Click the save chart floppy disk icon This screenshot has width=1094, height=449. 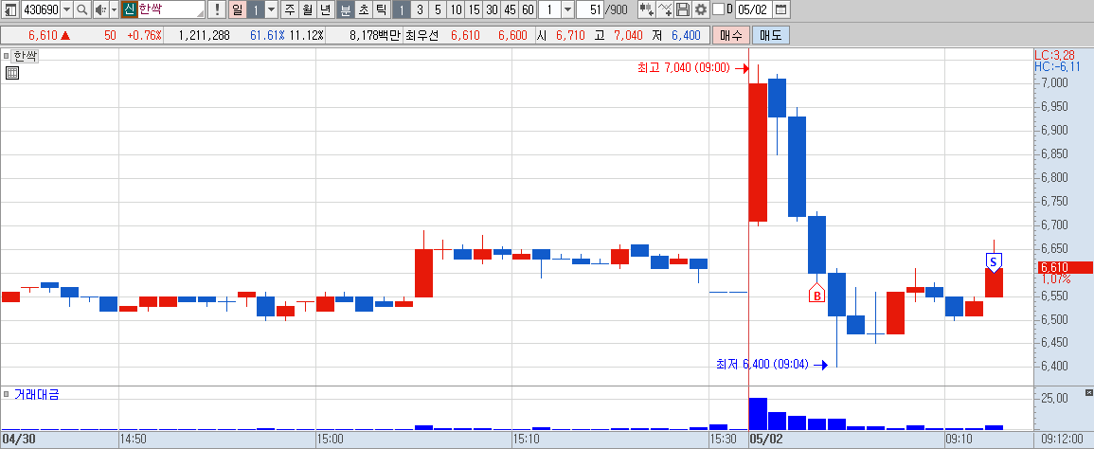click(683, 9)
